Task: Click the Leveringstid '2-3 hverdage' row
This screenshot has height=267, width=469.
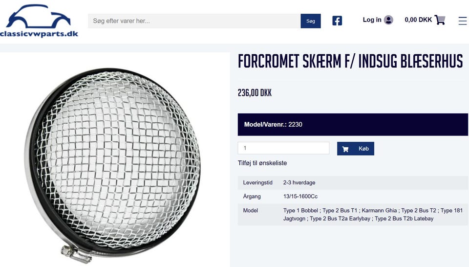Action: click(352, 183)
